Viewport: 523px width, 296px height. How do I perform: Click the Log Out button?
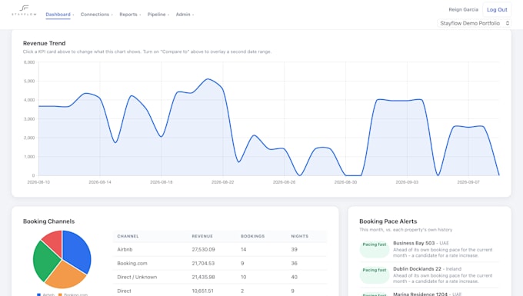(x=497, y=10)
